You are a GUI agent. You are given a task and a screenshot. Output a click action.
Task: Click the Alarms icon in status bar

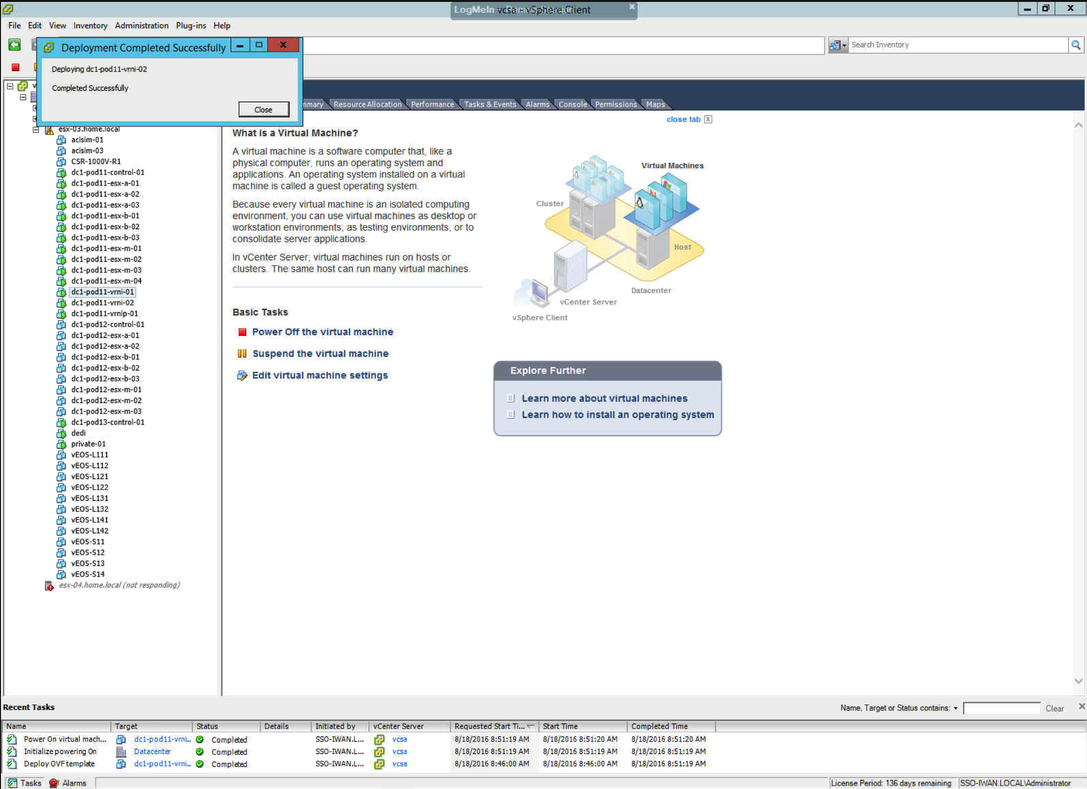tap(54, 783)
